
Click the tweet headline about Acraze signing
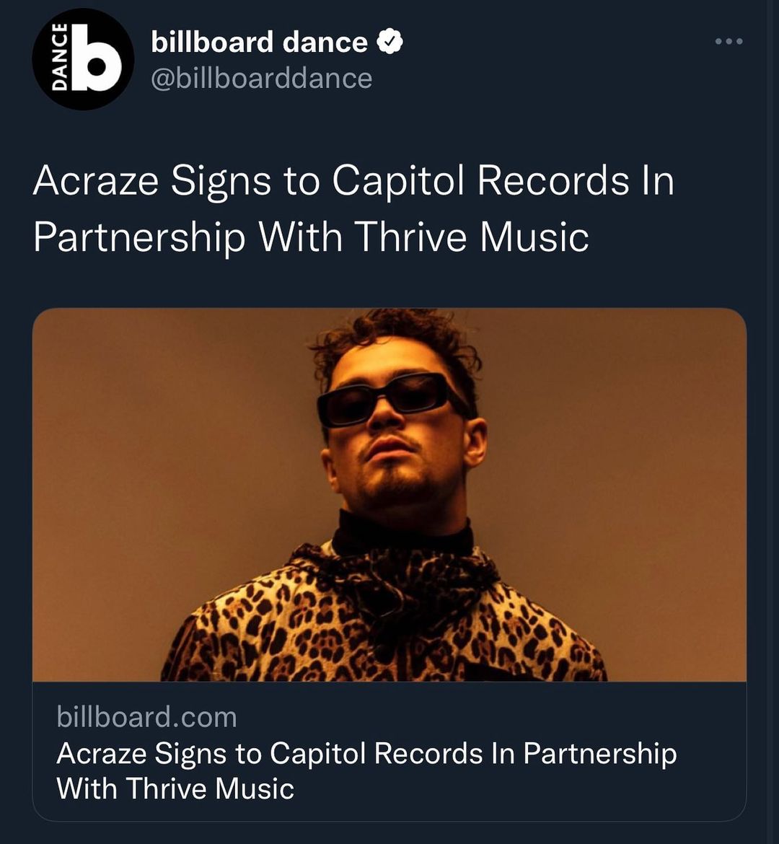[353, 208]
